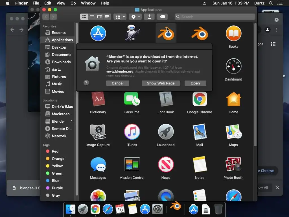Open Image Capture application

(98, 132)
